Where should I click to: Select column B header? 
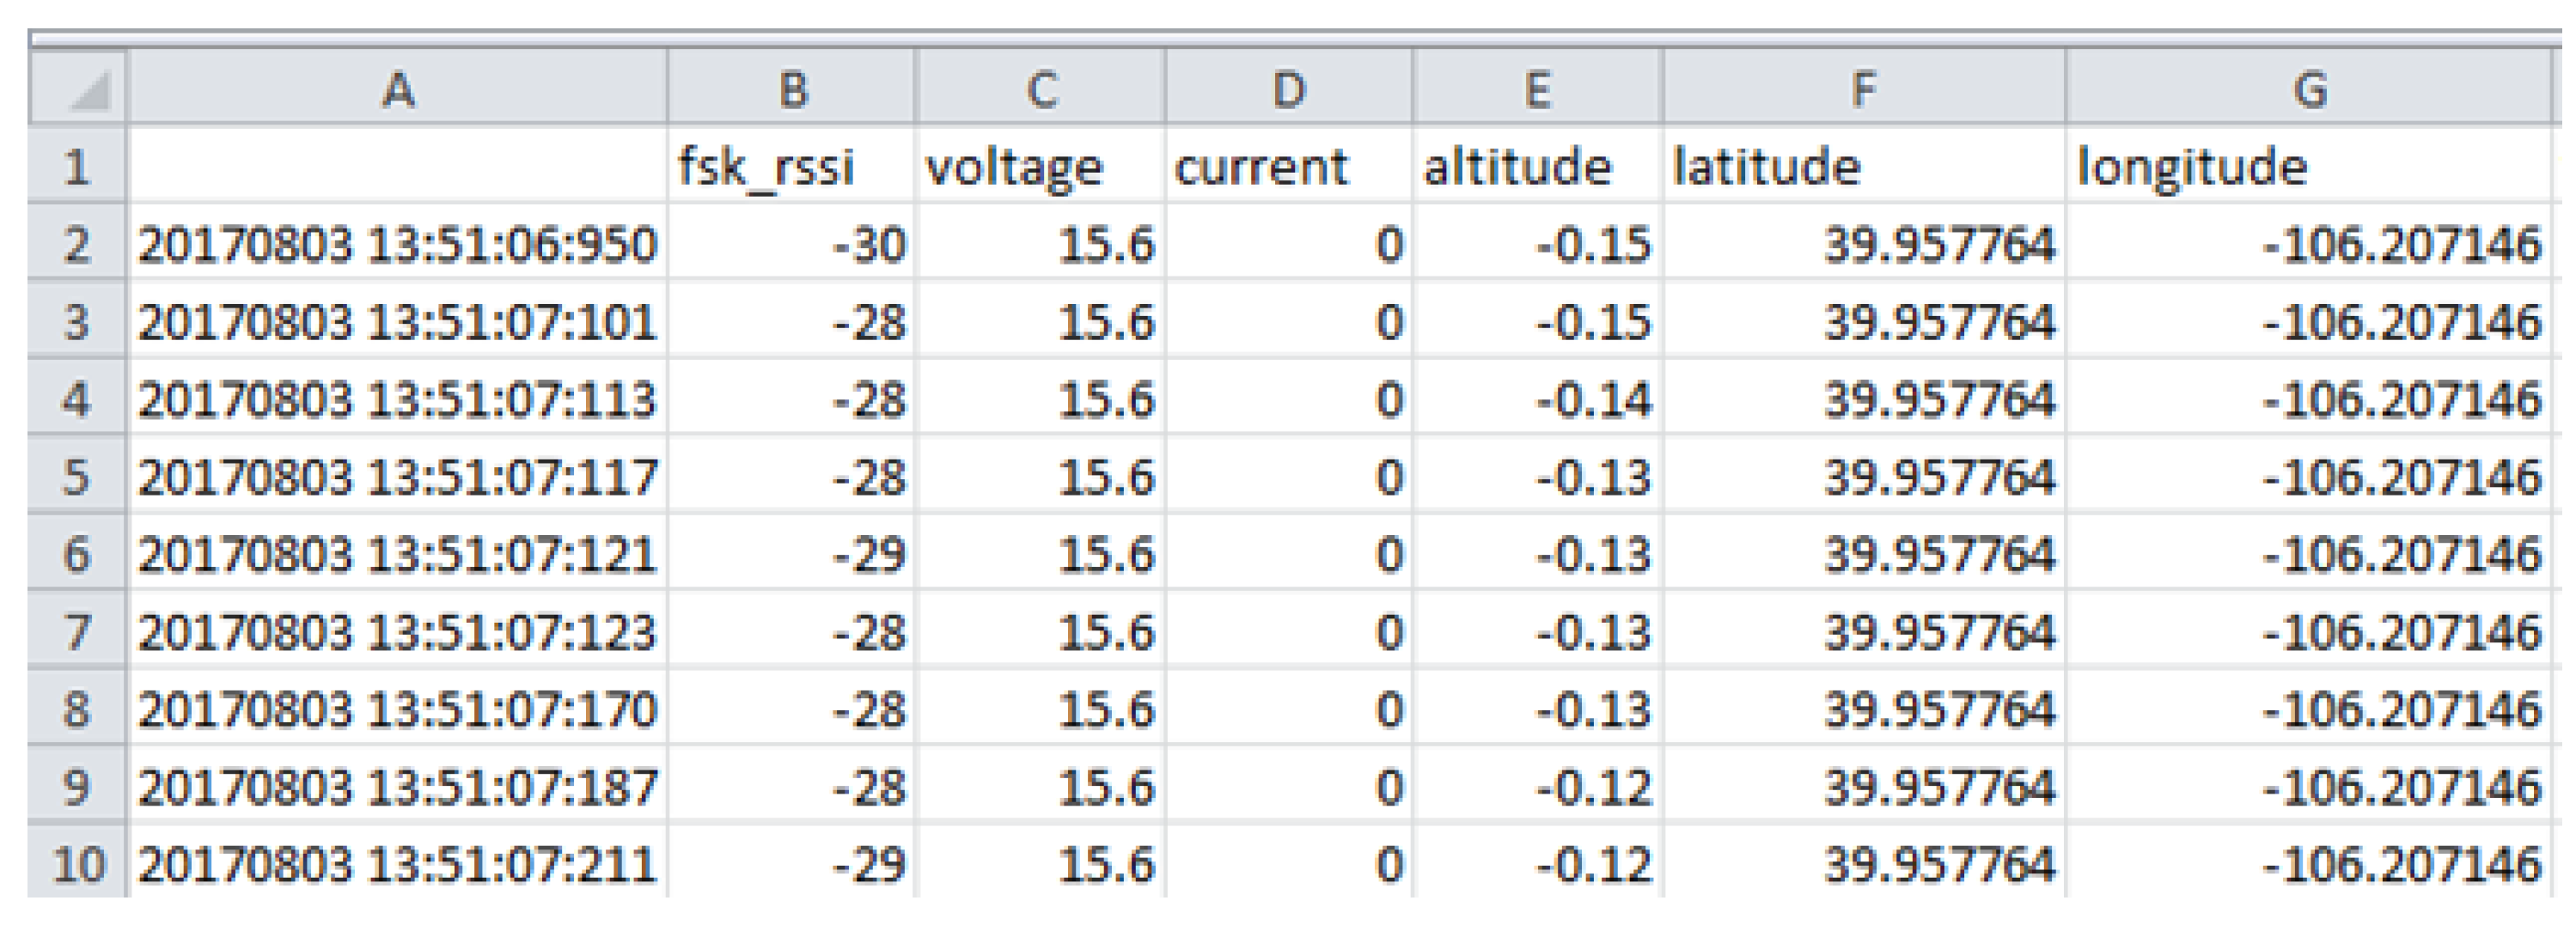coord(792,88)
